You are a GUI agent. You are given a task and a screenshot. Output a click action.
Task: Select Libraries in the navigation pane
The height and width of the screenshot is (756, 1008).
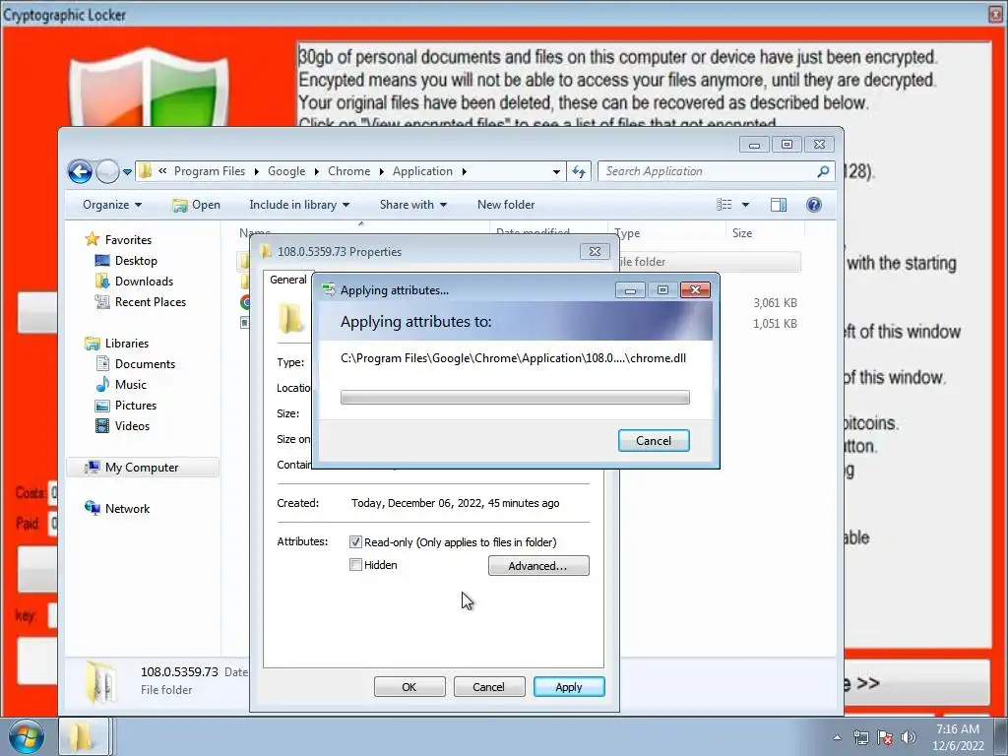pyautogui.click(x=127, y=344)
